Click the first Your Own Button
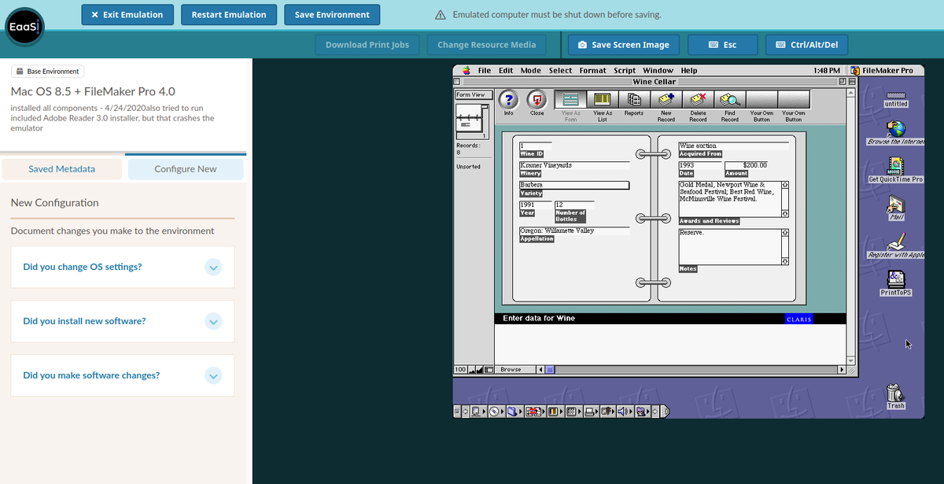944x484 pixels. (761, 99)
